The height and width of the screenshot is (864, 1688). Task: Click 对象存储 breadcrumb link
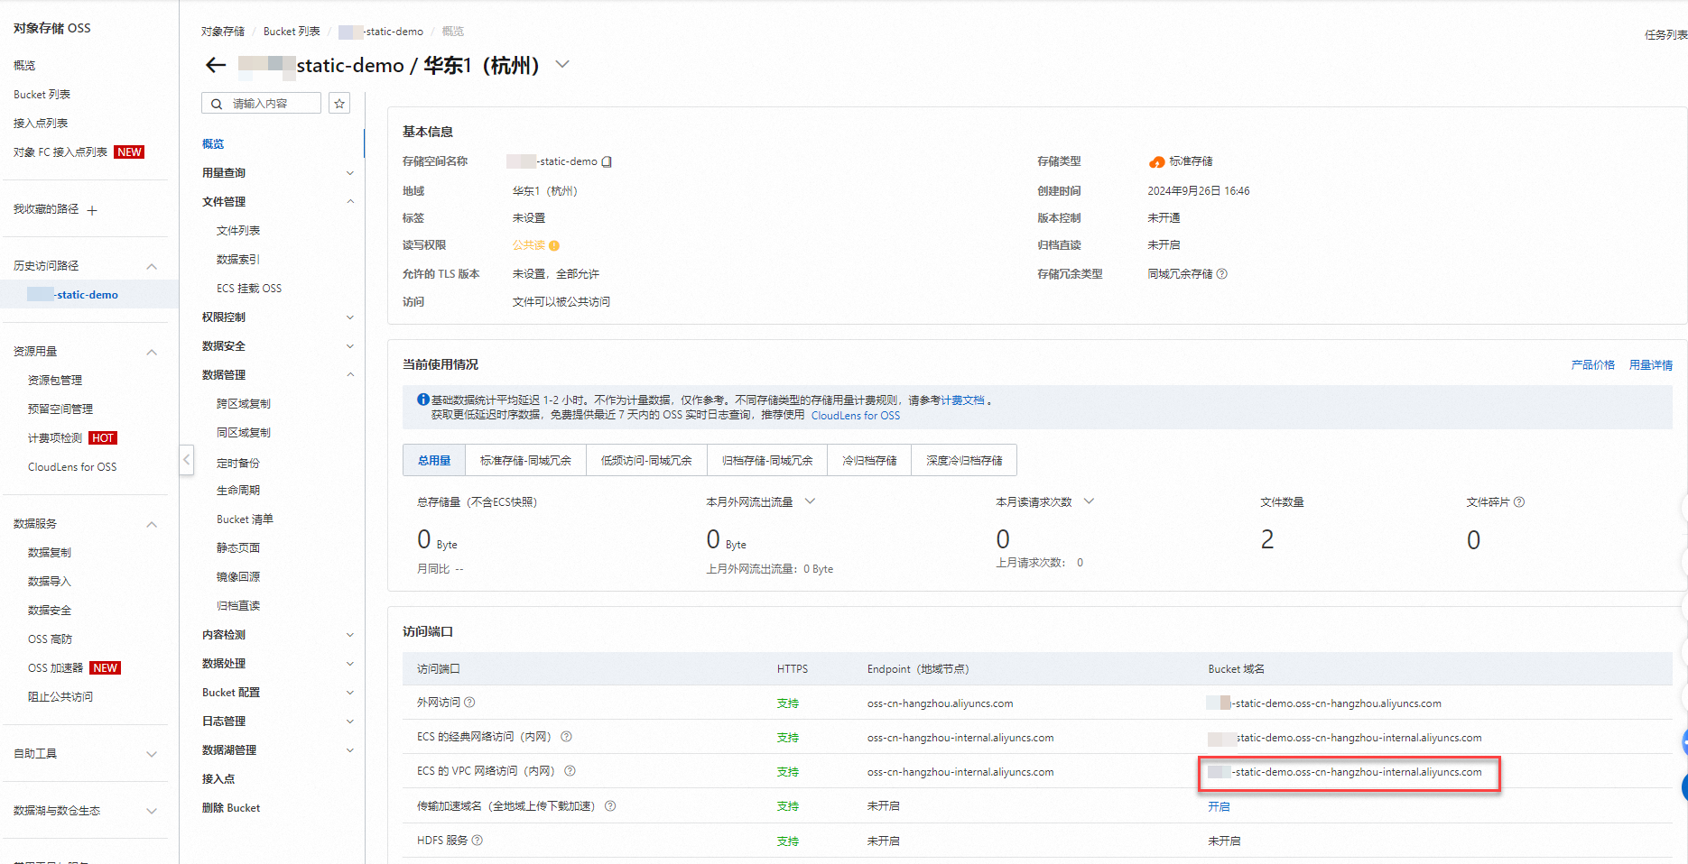click(223, 32)
